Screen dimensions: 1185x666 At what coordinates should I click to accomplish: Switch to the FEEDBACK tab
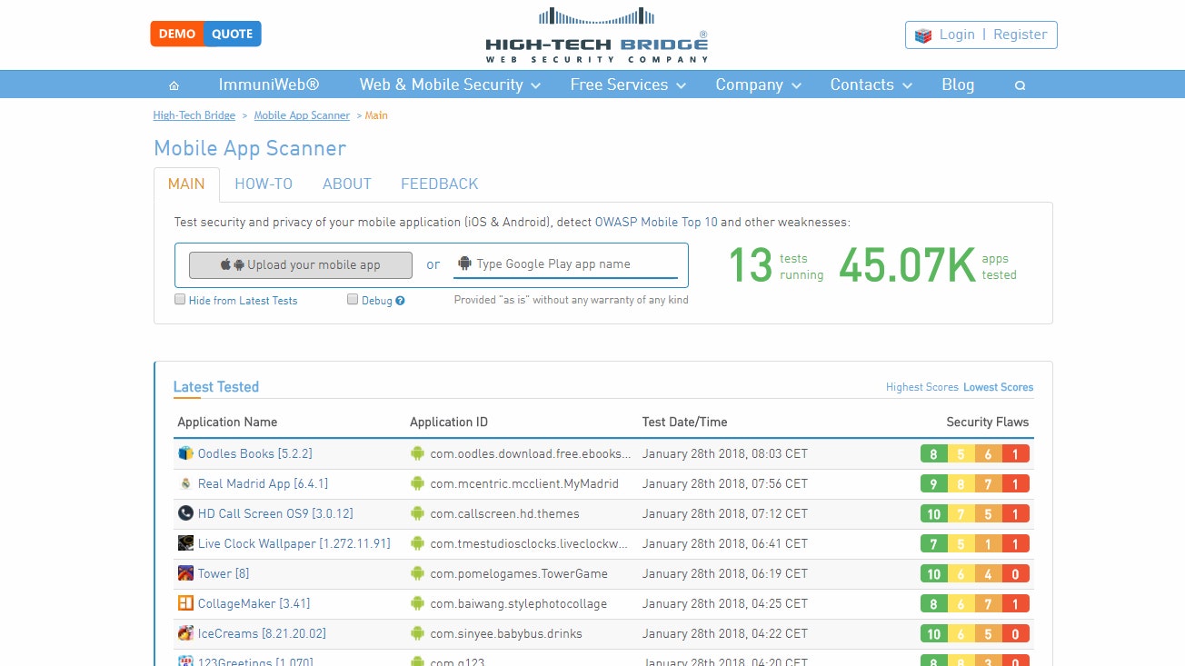point(440,184)
